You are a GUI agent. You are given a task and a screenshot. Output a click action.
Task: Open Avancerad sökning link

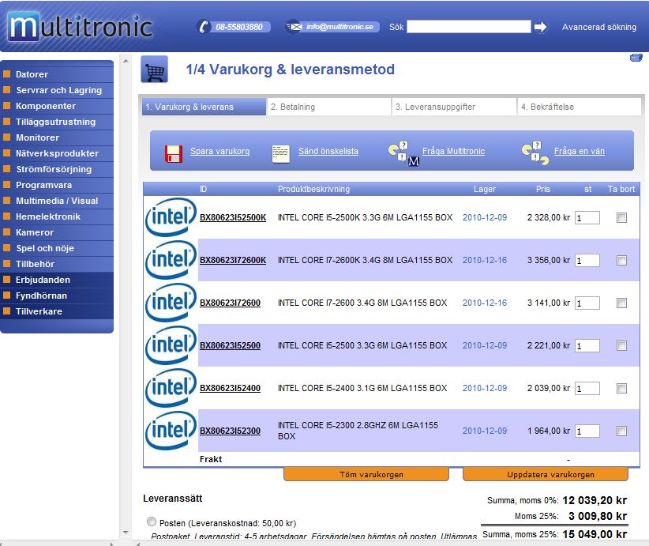(x=599, y=27)
